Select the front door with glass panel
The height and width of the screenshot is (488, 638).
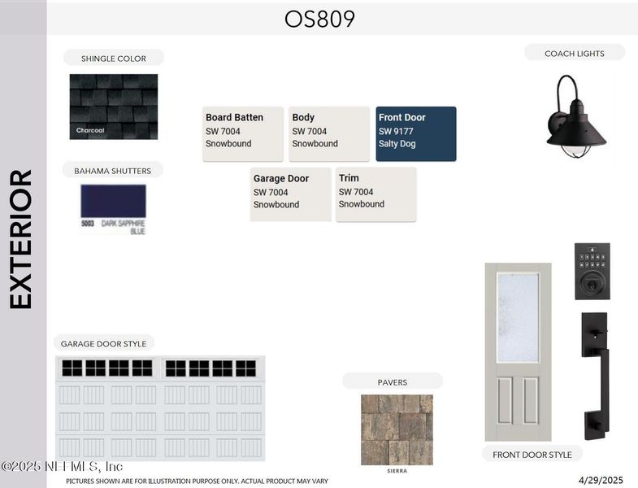[x=518, y=351]
